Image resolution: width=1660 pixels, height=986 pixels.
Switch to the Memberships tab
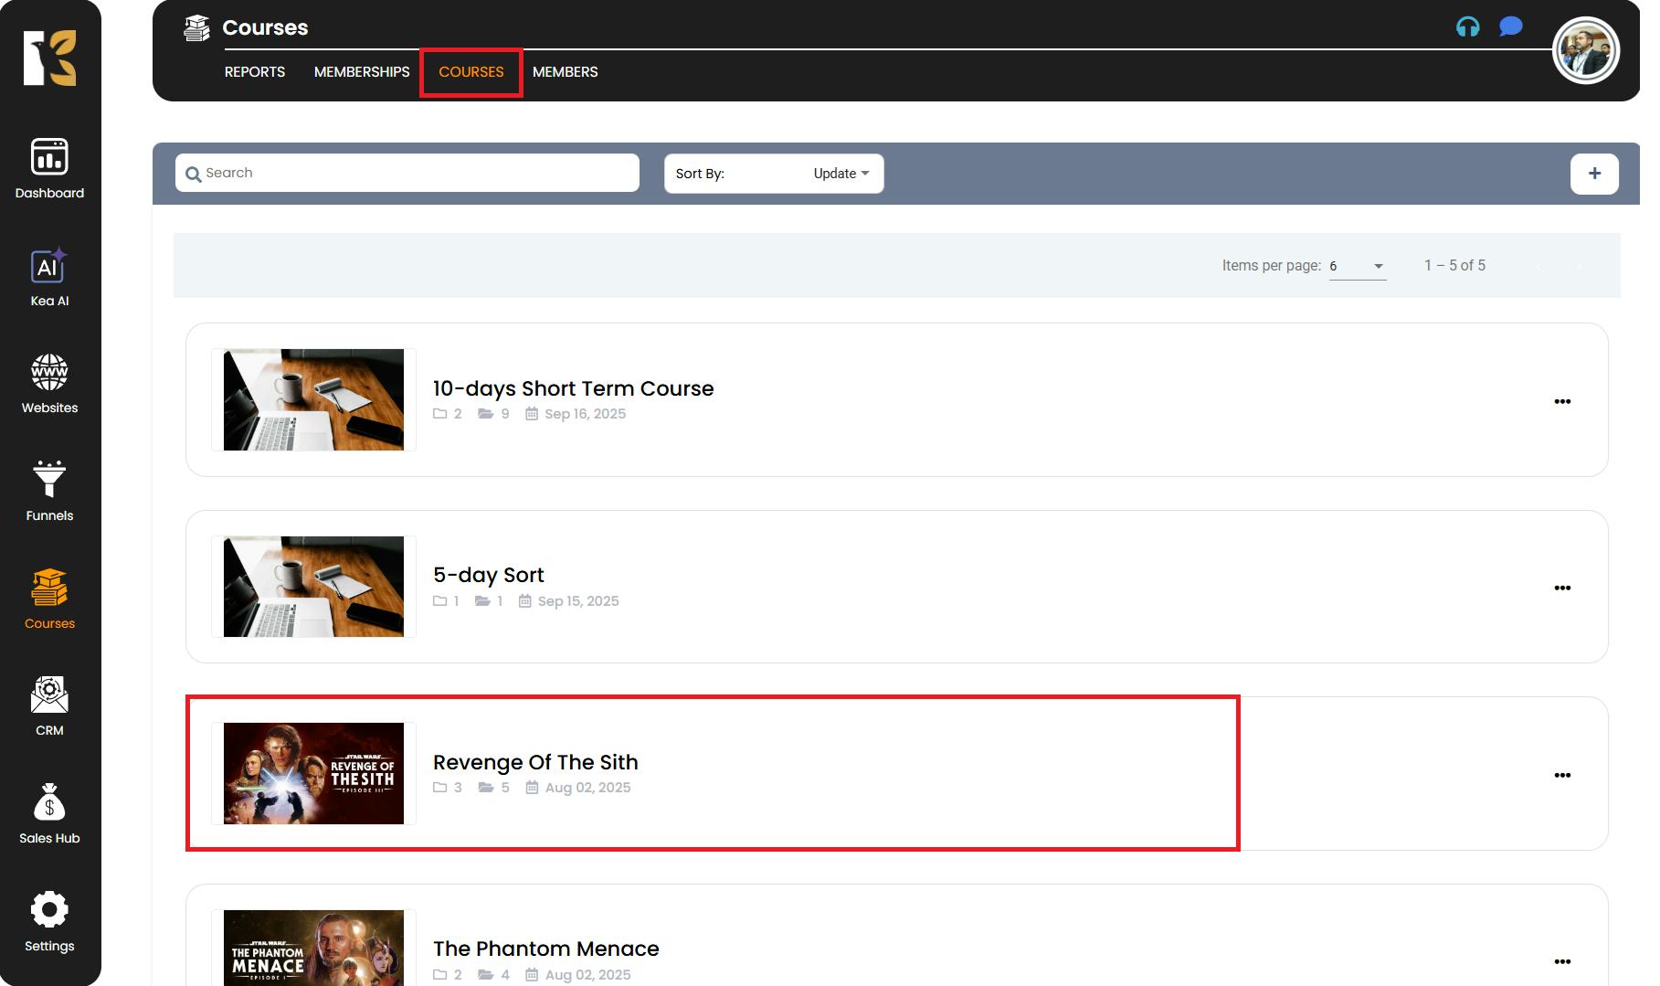coord(362,72)
